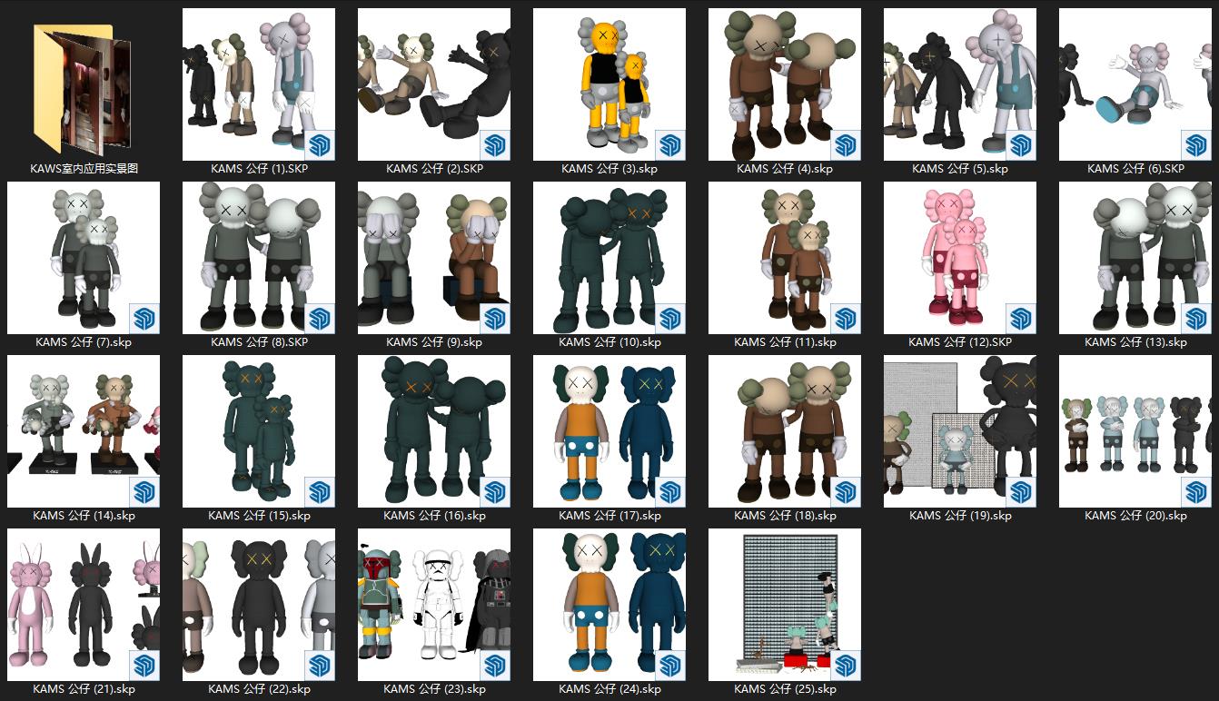This screenshot has height=701, width=1219.
Task: Click the file name label KAMS 公仔 (17).skp
Action: click(609, 516)
